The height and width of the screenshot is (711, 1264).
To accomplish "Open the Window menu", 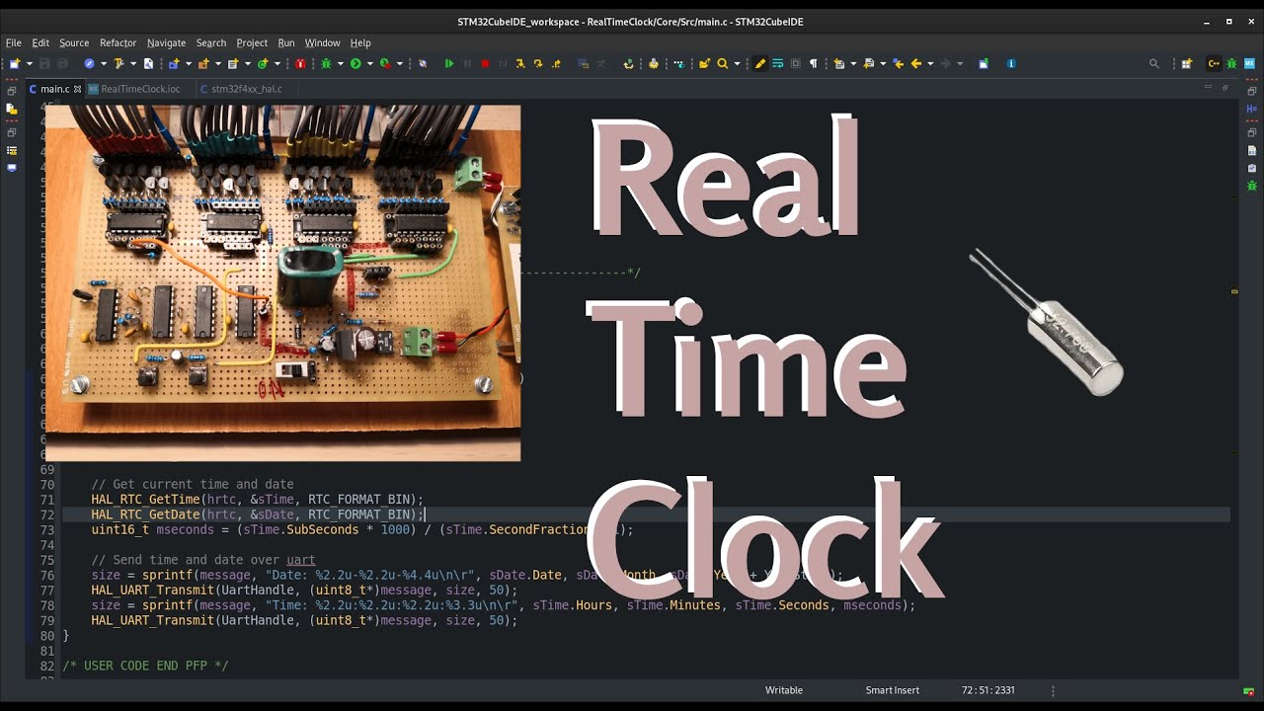I will pos(322,42).
